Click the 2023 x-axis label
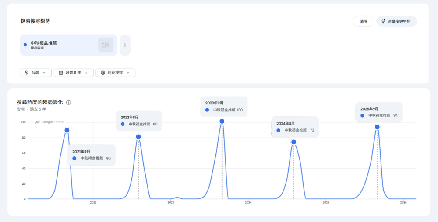Image resolution: width=438 pixels, height=222 pixels. tap(171, 203)
